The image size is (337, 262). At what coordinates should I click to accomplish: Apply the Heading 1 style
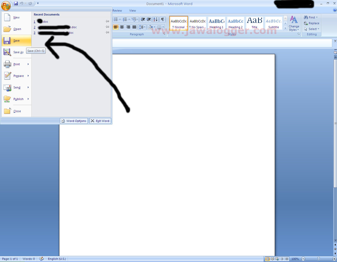tap(217, 23)
